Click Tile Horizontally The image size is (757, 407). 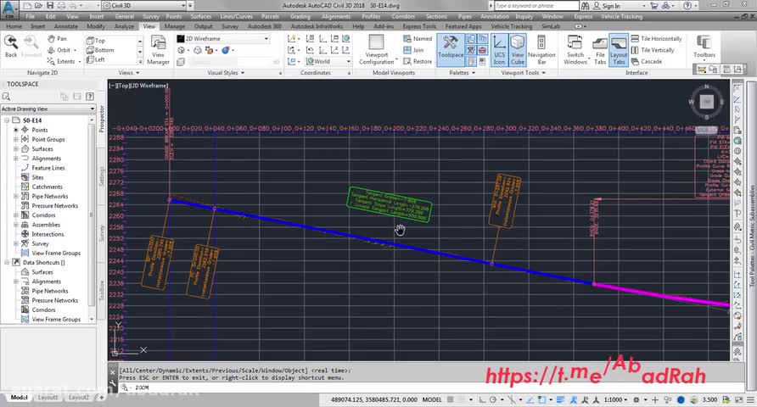656,38
